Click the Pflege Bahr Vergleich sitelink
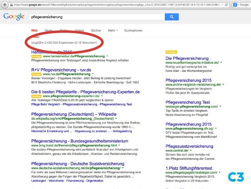This screenshot has height=189, width=251. click(x=46, y=104)
